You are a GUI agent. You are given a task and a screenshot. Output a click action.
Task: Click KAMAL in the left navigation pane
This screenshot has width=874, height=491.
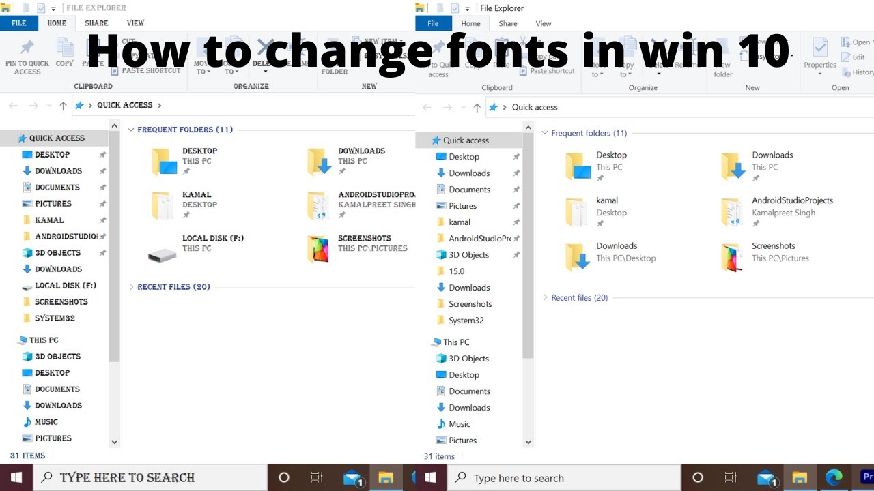point(49,220)
